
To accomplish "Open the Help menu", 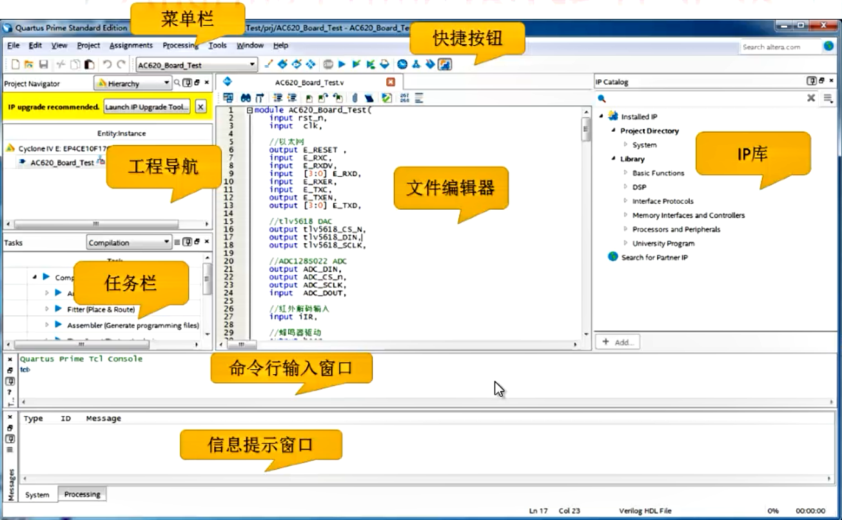I will (280, 45).
